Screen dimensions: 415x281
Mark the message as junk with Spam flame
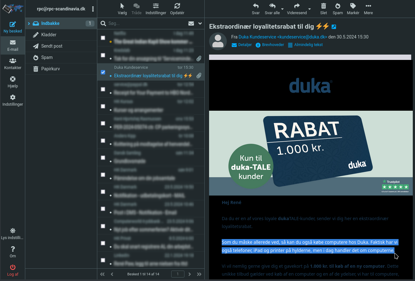click(338, 9)
